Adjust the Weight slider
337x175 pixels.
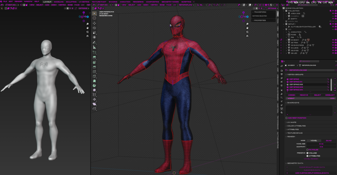point(310,98)
